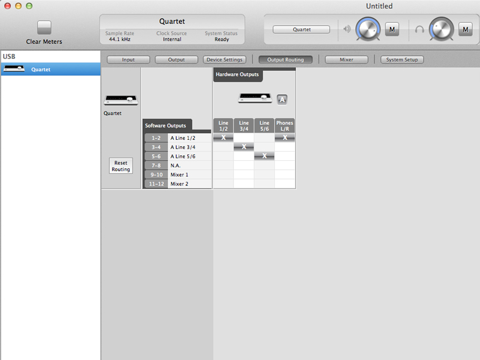Click the Clear Meters button icon
Viewport: 480px width, 360px height.
pos(44,28)
